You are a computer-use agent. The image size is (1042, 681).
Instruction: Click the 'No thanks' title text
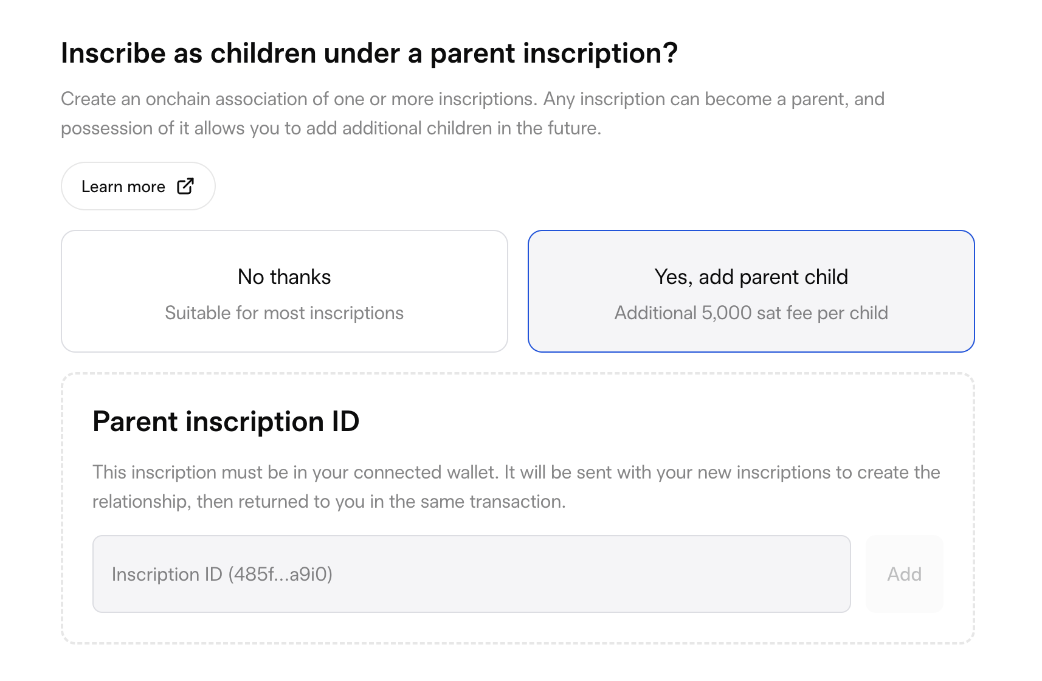coord(284,277)
